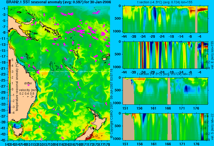This screenshot has width=214, height=146.
Task: Click the vertical dashed section line at longitude 155
Action: pos(41,73)
